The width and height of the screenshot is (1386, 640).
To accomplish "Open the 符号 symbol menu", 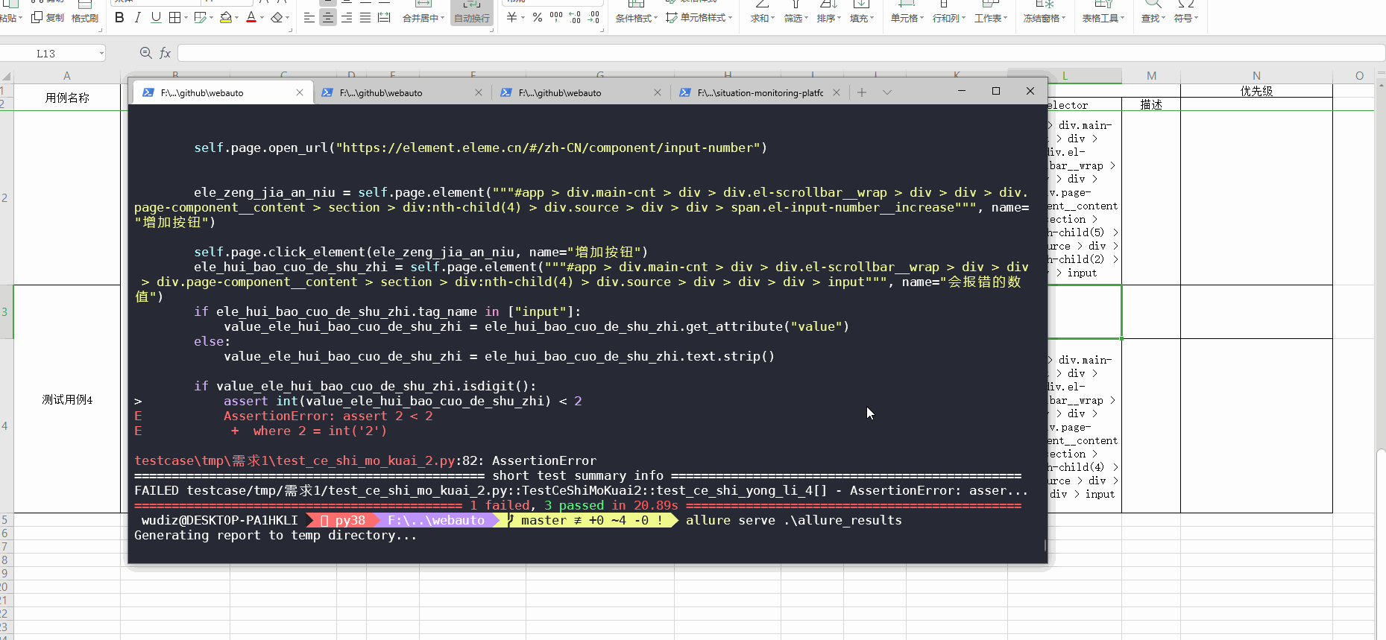I will click(x=1185, y=18).
